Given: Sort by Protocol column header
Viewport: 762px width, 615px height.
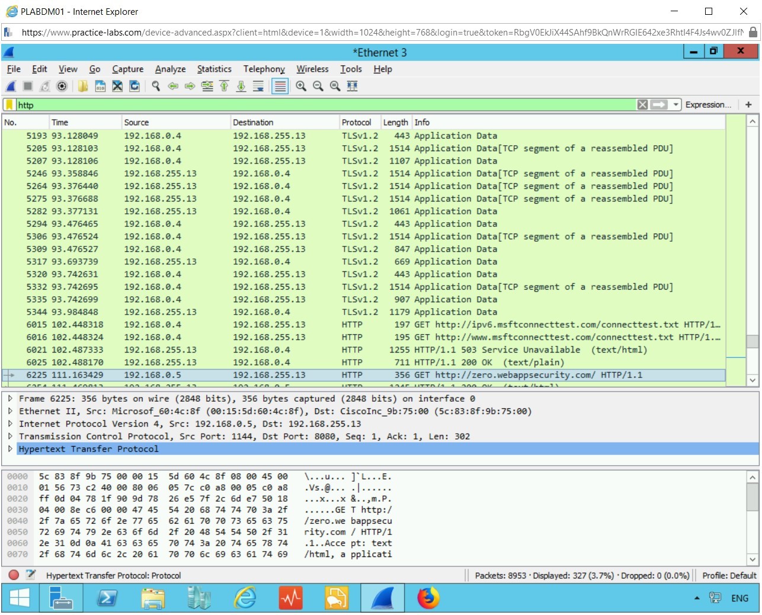Looking at the screenshot, I should point(360,123).
